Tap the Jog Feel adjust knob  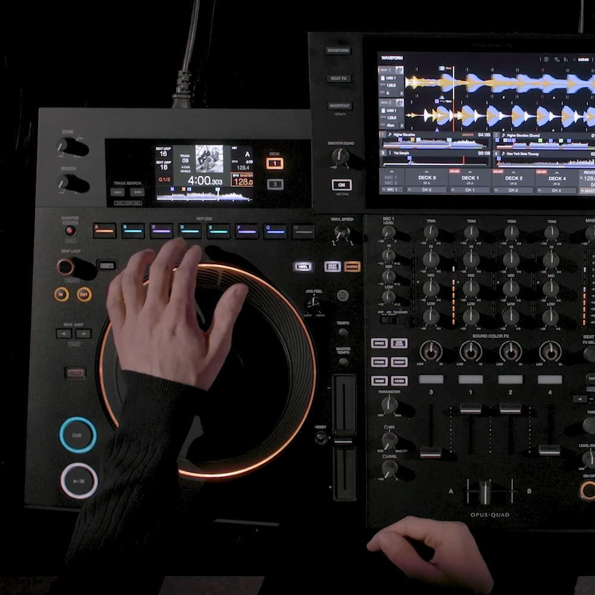tap(314, 303)
